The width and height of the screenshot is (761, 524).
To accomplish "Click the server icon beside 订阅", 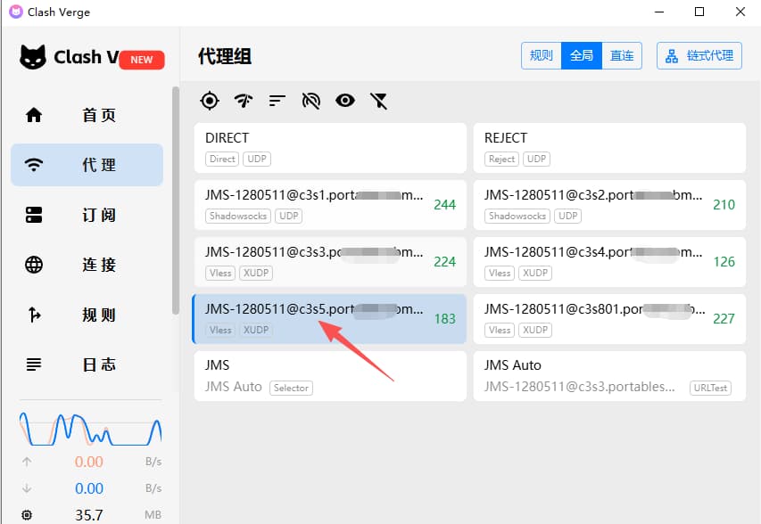I will 34,215.
